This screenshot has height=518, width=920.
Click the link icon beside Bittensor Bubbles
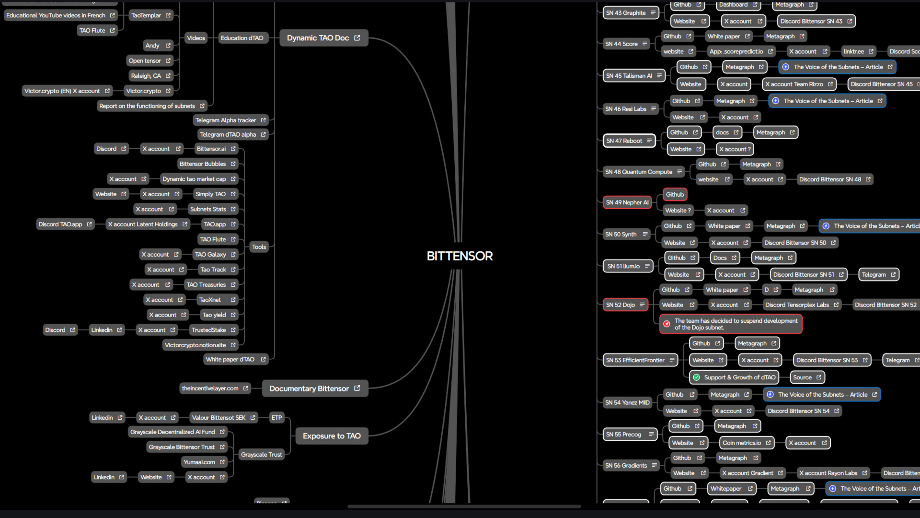[233, 164]
